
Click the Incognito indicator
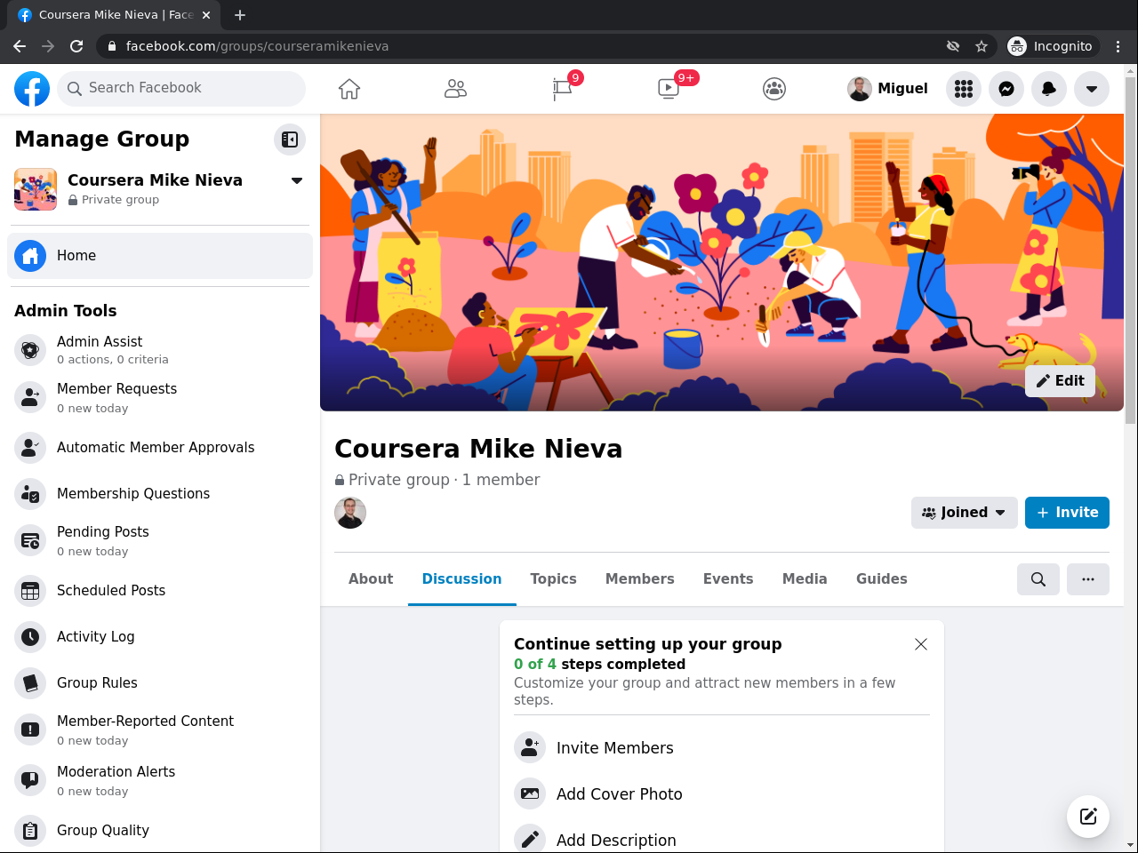click(1053, 46)
